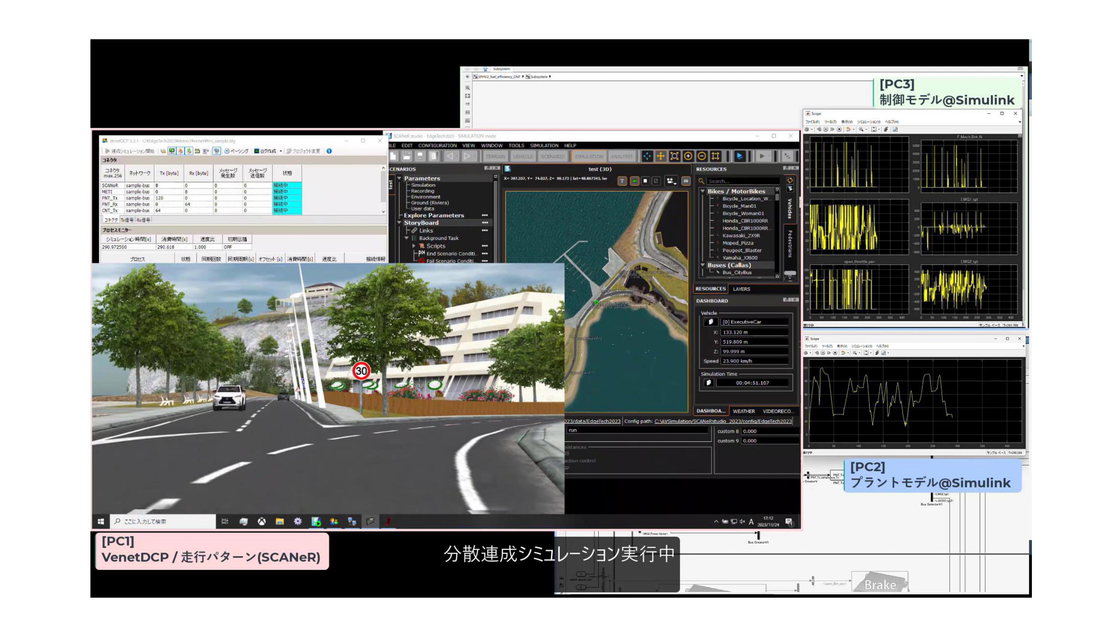Click the grid table icon in VenetDCP toolbar
The width and height of the screenshot is (1106, 622).
click(x=197, y=151)
